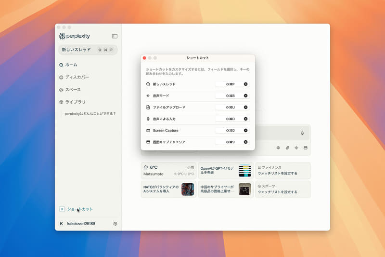The width and height of the screenshot is (385, 257).
Task: Start a new thread with 新しいスレッド button
Action: coord(88,50)
